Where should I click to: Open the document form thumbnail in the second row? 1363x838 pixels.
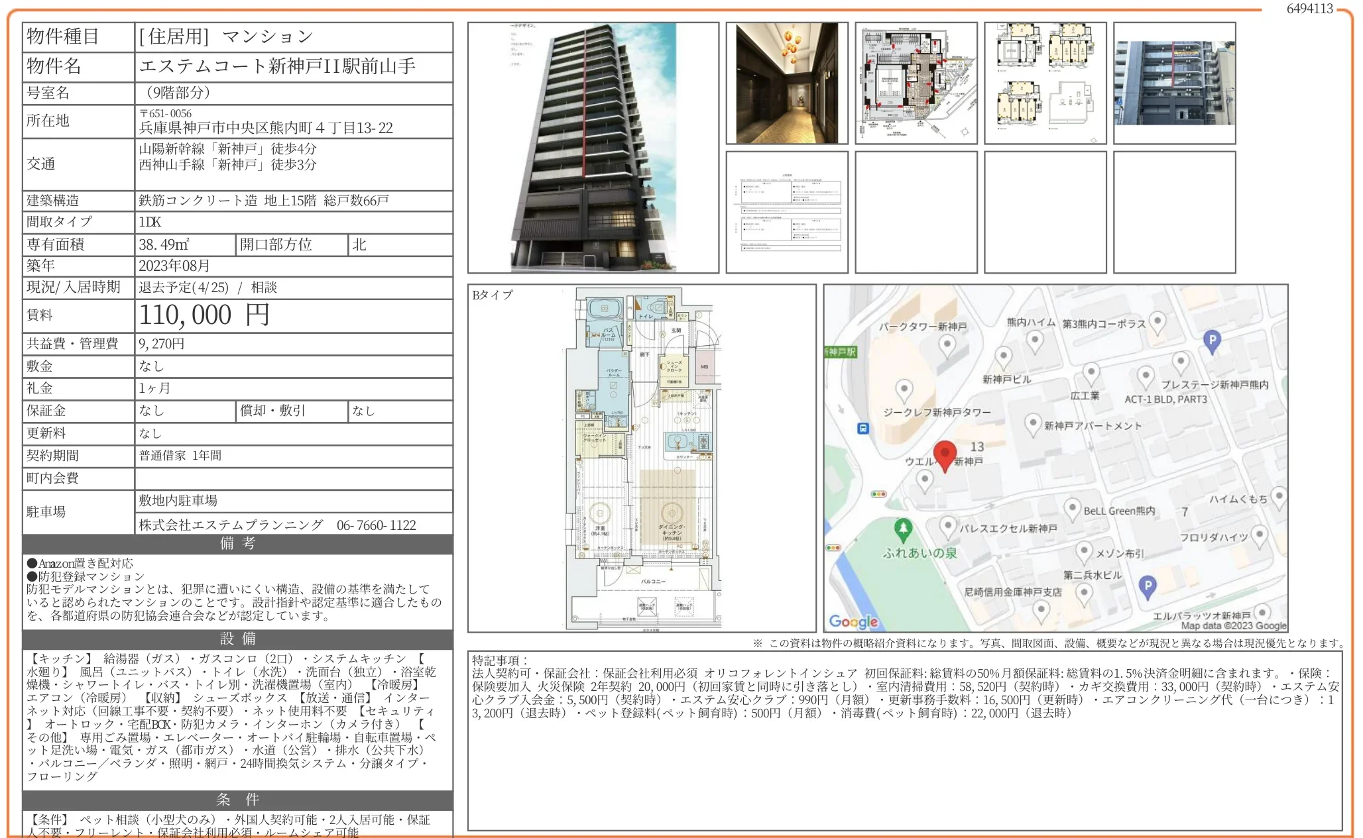coord(787,212)
